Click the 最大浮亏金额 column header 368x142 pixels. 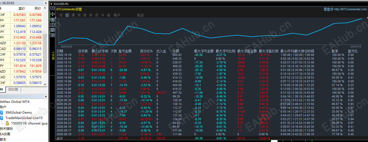coord(204,51)
